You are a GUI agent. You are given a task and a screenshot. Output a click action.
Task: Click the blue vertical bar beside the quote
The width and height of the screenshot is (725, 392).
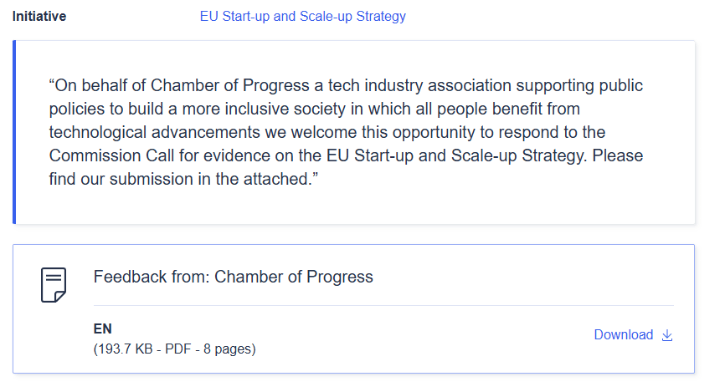pos(14,132)
